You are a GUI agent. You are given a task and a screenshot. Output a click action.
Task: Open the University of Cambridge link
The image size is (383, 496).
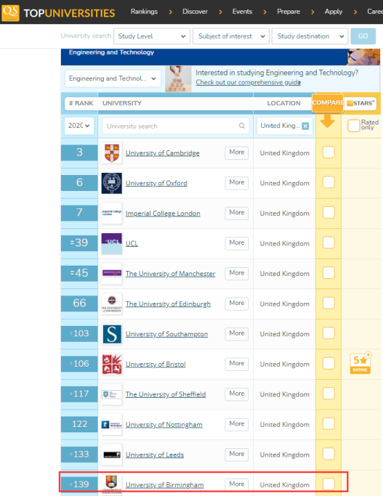[162, 153]
